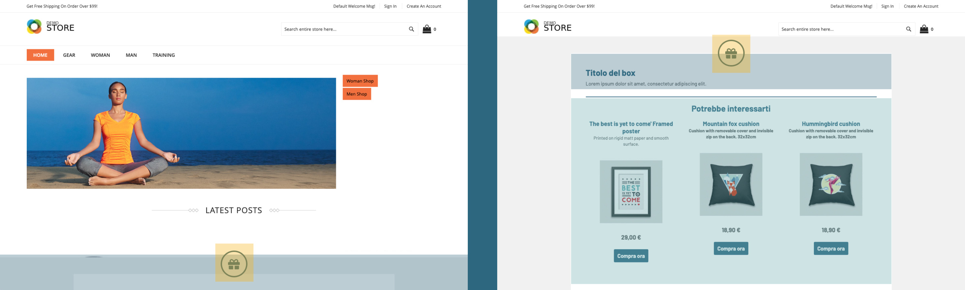965x290 pixels.
Task: Go to the WOMAN category
Action: (100, 55)
